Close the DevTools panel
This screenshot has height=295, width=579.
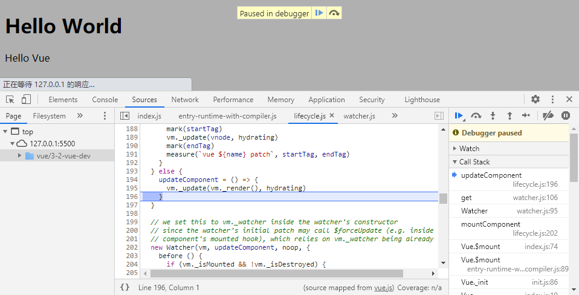click(569, 99)
